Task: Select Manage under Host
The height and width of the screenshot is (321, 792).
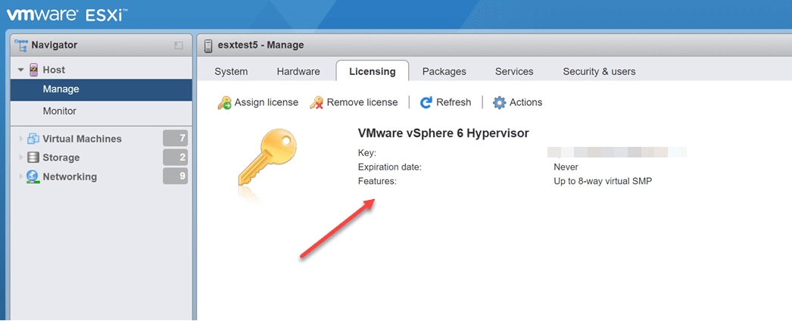Action: pyautogui.click(x=61, y=89)
